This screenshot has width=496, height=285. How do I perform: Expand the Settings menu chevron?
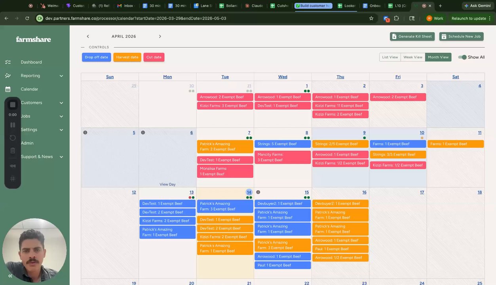[x=61, y=130]
